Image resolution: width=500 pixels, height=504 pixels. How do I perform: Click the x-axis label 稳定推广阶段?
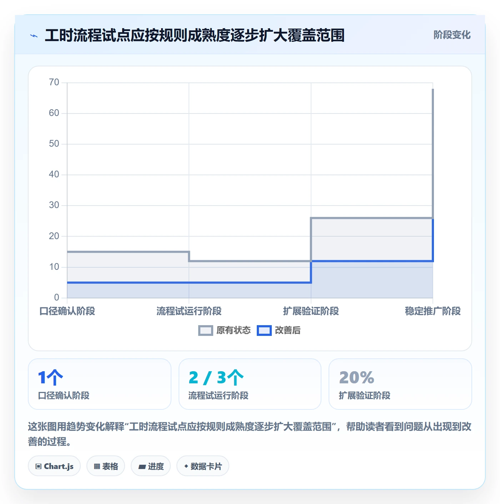click(433, 311)
